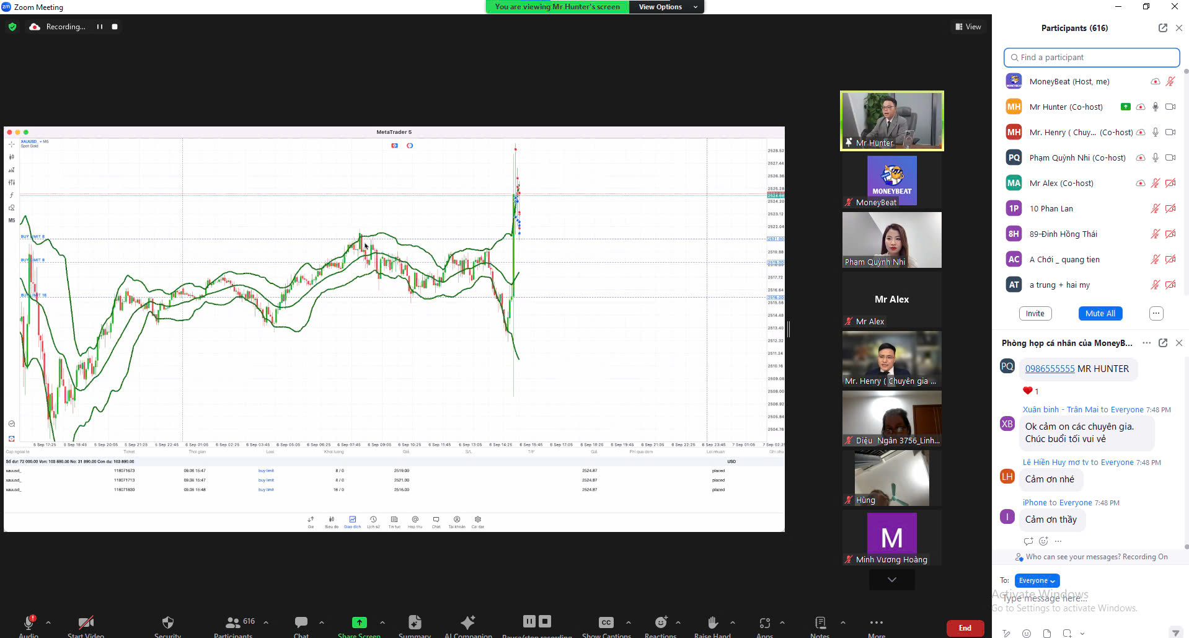Click the 0986555555 phone link in chat
Screen dimensions: 1189x638
[x=1050, y=369]
